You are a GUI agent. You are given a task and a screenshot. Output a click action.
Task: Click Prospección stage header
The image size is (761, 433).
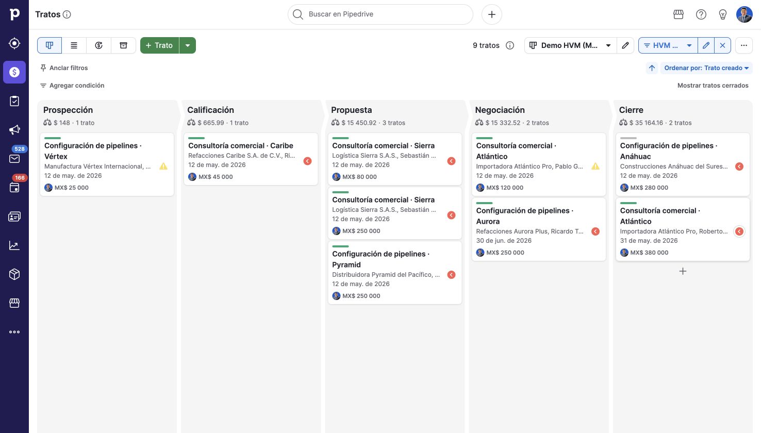(x=68, y=110)
